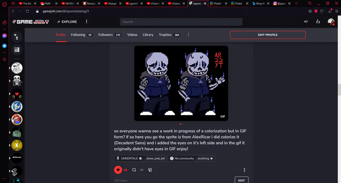The width and height of the screenshot is (341, 183).
Task: Open the Followers tab
Action: (x=110, y=35)
